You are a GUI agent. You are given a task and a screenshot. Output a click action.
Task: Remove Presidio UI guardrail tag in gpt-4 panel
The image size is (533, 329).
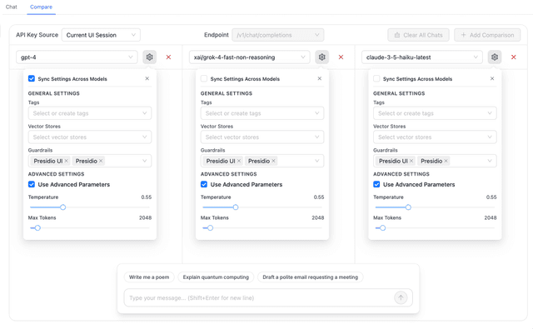(67, 161)
